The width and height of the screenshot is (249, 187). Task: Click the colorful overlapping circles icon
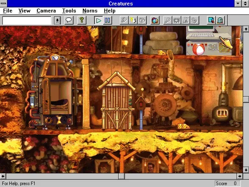click(x=155, y=20)
